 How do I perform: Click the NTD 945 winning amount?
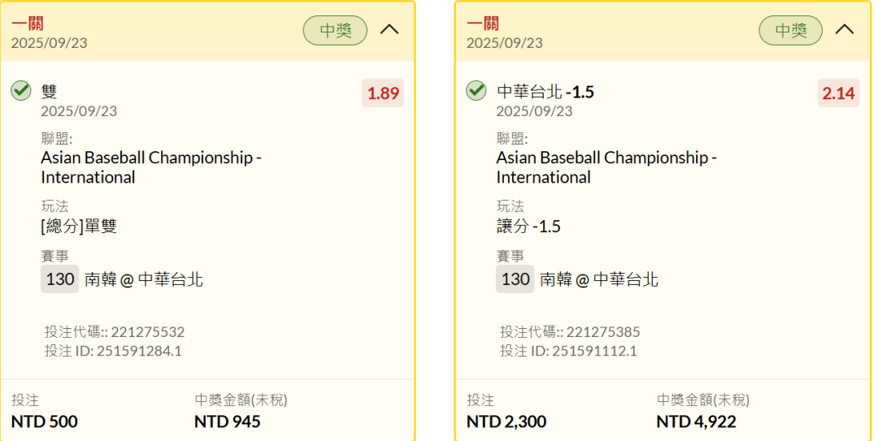click(227, 422)
